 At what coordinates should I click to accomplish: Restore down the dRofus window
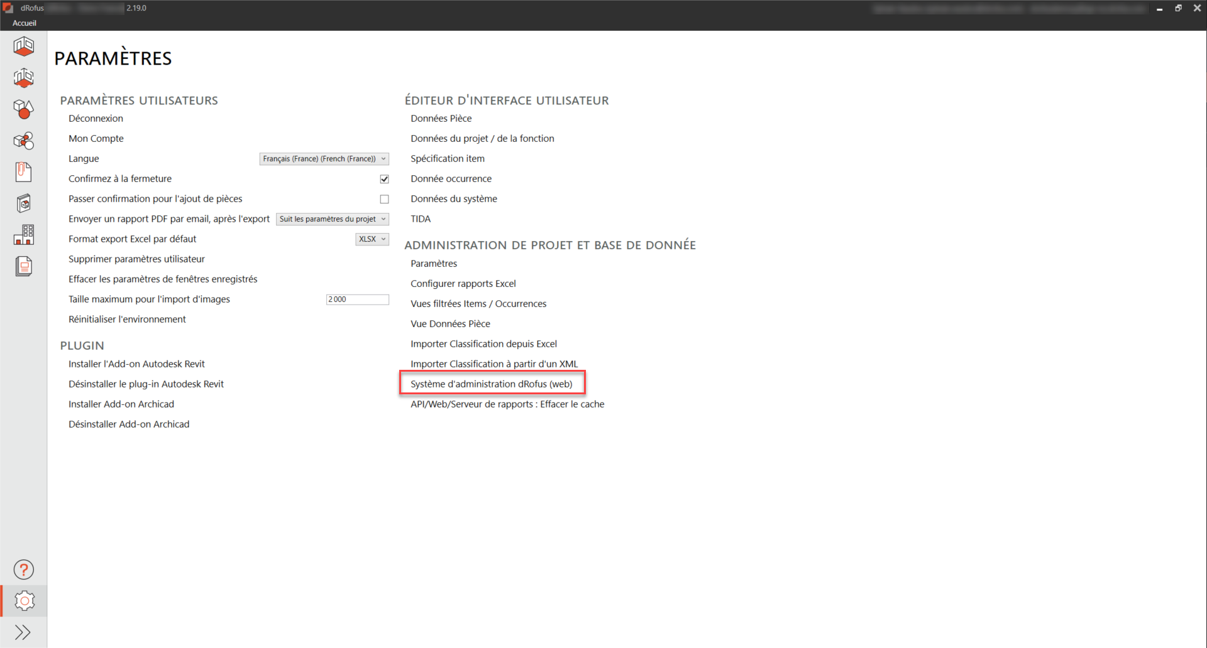pos(1178,8)
